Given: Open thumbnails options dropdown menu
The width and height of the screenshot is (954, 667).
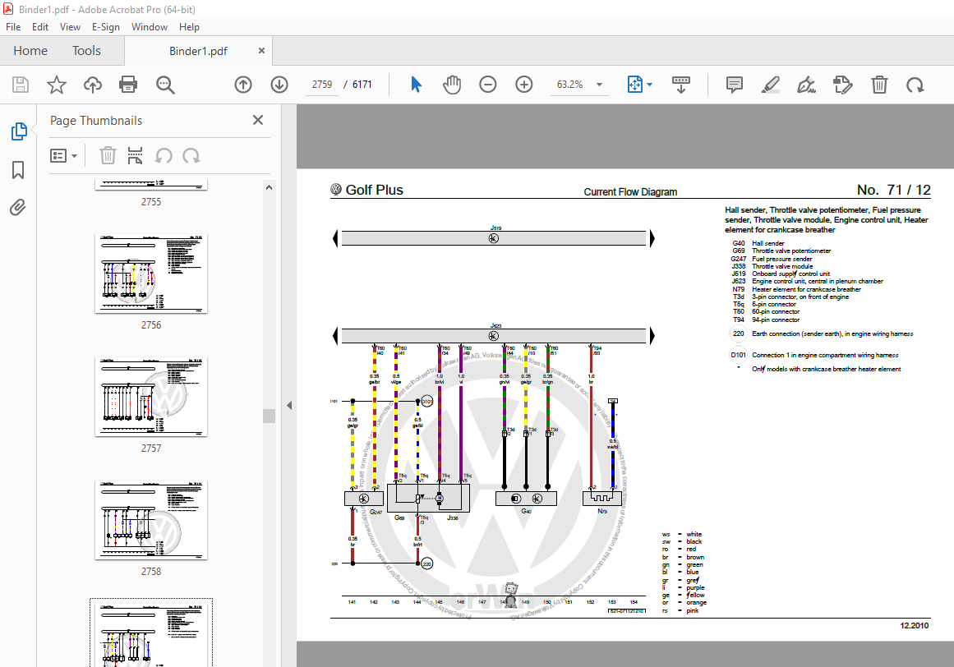Looking at the screenshot, I should pyautogui.click(x=63, y=155).
